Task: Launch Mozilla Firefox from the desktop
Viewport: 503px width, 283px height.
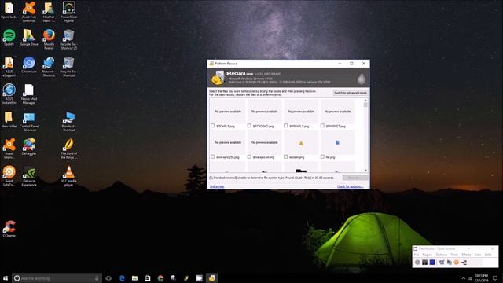Action: 49,39
